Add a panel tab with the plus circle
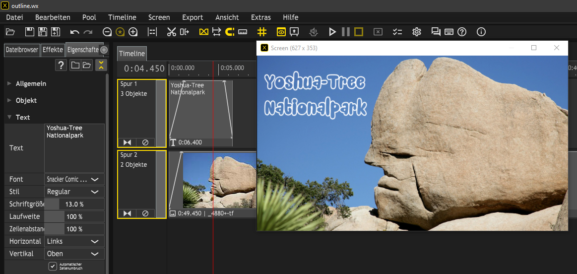Image resolution: width=577 pixels, height=274 pixels. 104,50
